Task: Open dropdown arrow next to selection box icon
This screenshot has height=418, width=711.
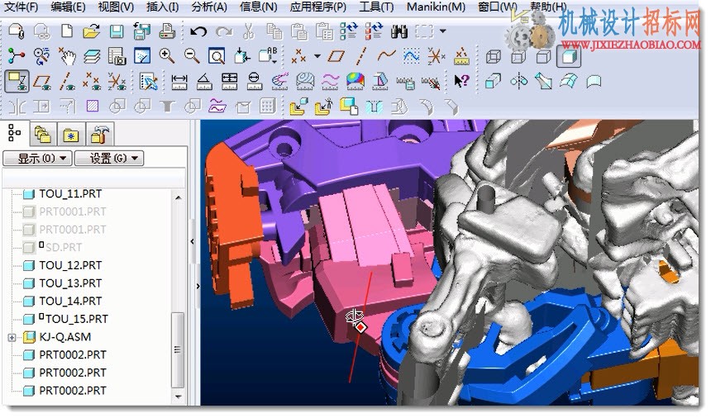Action: pos(443,31)
